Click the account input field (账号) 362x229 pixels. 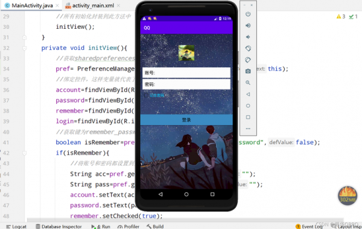[186, 73]
